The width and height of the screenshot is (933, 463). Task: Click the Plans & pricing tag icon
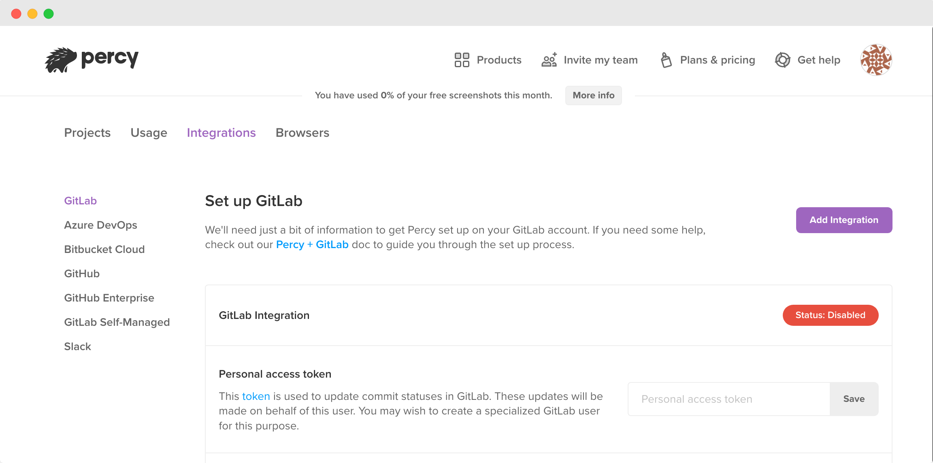[666, 60]
